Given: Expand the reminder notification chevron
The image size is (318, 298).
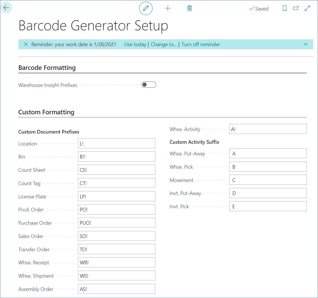Looking at the screenshot, I should [306, 44].
